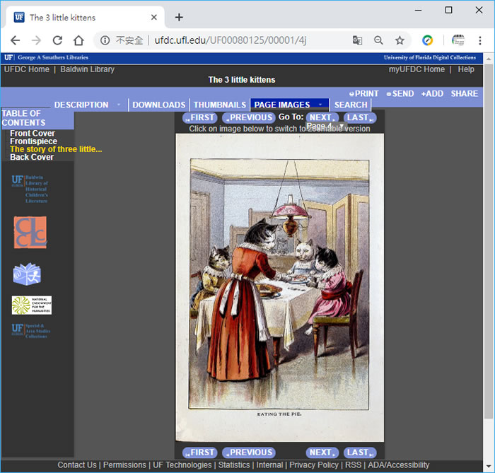Screen dimensions: 495x473
Task: Click top PREVIOUS page button
Action: click(x=249, y=117)
